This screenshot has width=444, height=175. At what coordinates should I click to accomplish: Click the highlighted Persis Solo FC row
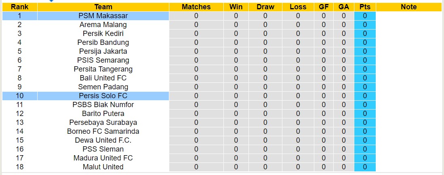103,96
